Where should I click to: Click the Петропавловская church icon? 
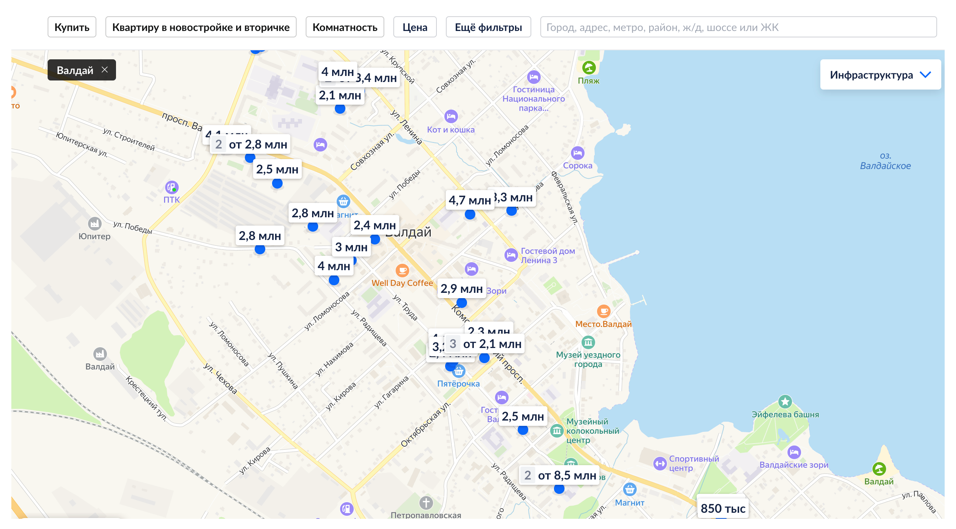[x=426, y=503]
